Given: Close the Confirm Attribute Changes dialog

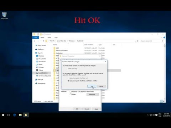Looking at the screenshot, I should click(x=105, y=62).
